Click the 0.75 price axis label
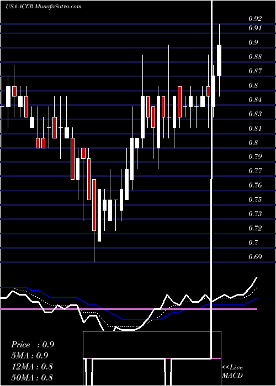 pyautogui.click(x=255, y=200)
